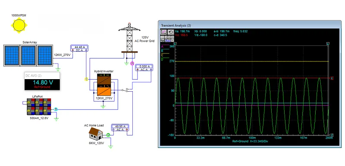345x166 pixels.
Task: Click the 500AH_12.8V battery label
Action: click(x=39, y=118)
